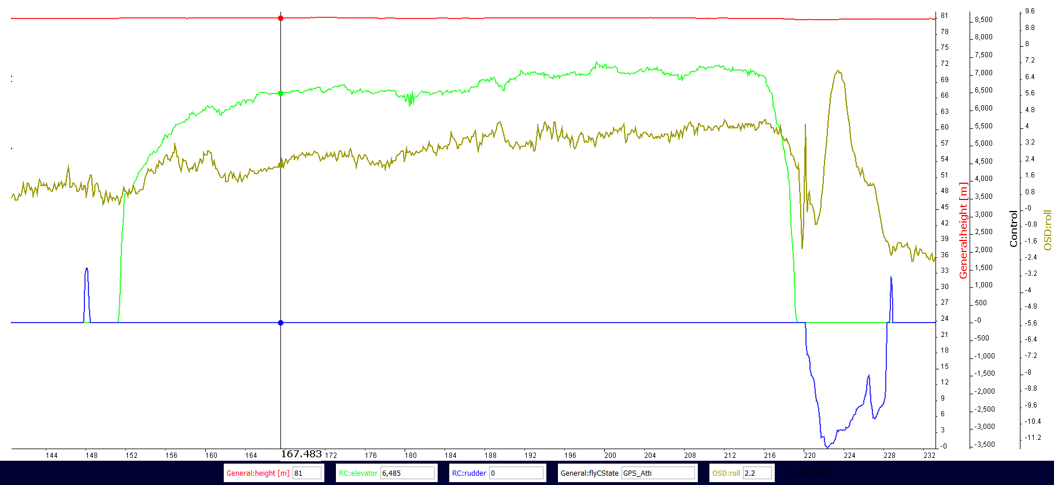Viewport: 1054px width, 485px height.
Task: Click the 148 tick on the time axis
Action: pos(91,456)
